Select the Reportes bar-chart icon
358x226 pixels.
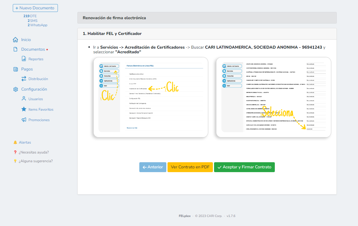(x=24, y=59)
